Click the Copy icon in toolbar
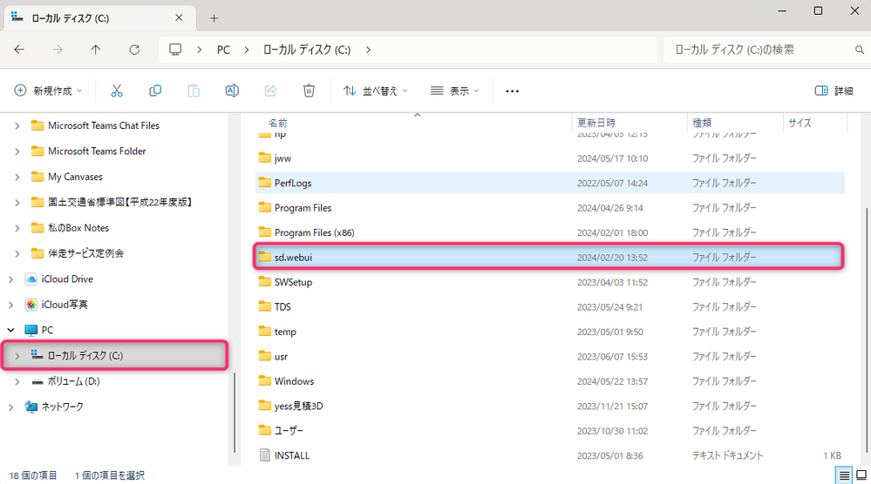Screen dimensions: 871x484 pos(155,91)
